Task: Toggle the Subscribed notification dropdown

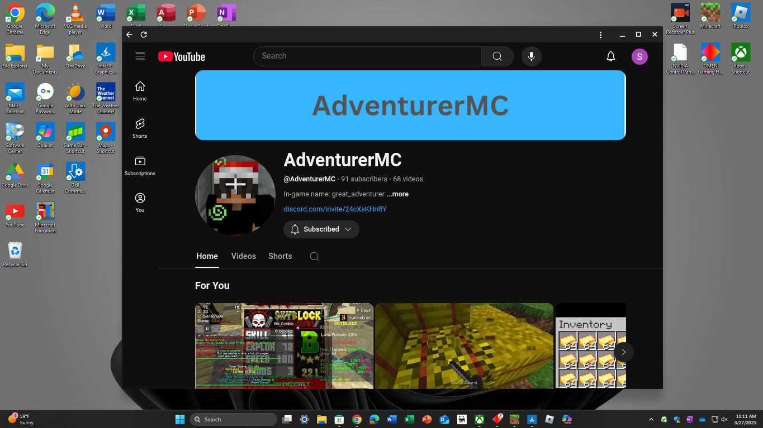Action: [x=321, y=229]
